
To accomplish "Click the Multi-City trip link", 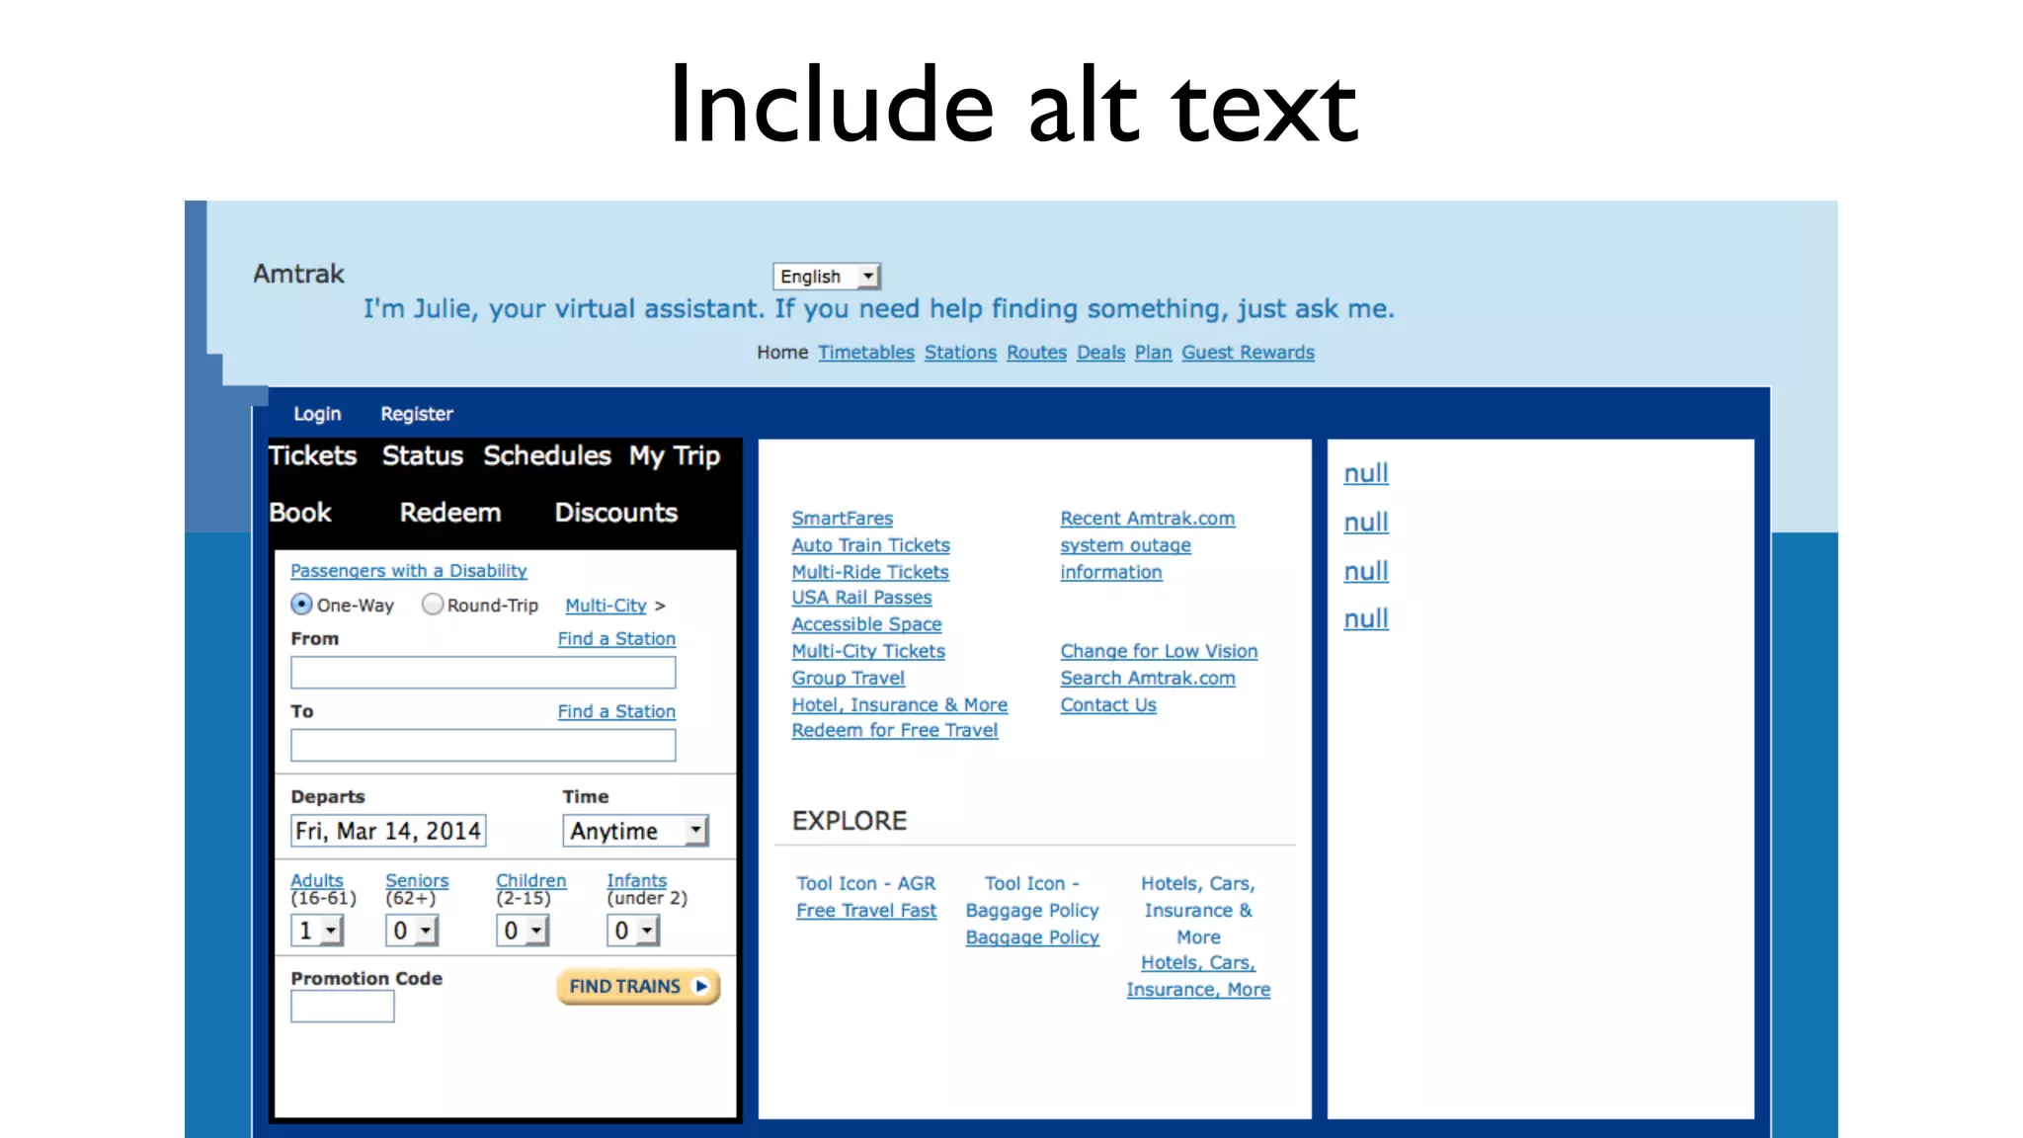I will [x=606, y=606].
